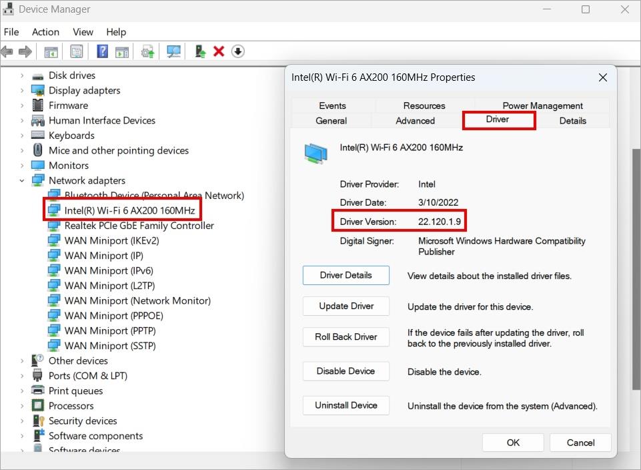Expand the Display adapters node
Viewport: 641px width, 470px height.
point(22,90)
